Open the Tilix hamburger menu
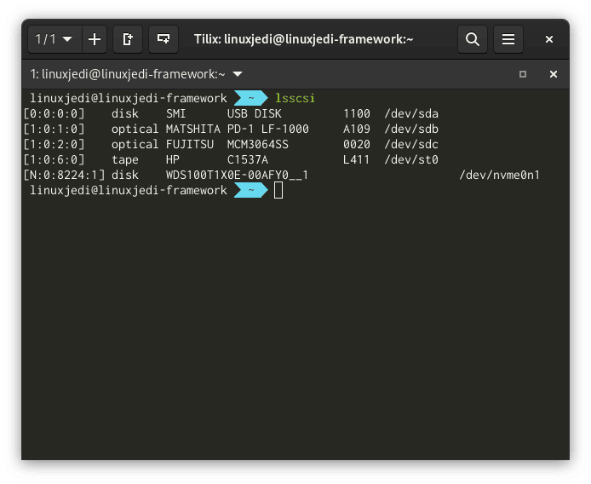The image size is (591, 484). [508, 39]
